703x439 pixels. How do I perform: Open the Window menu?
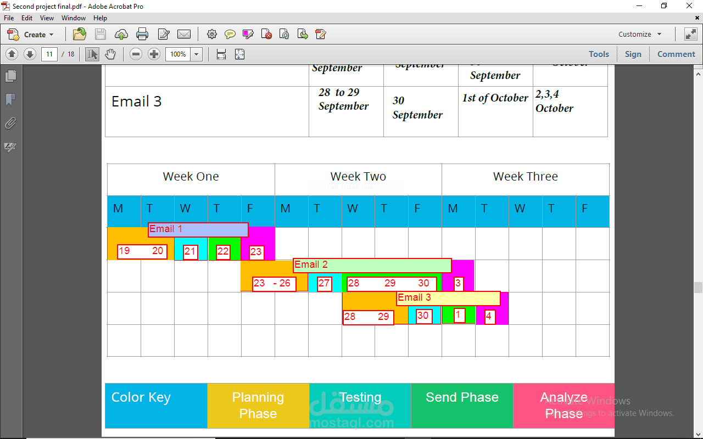(74, 18)
